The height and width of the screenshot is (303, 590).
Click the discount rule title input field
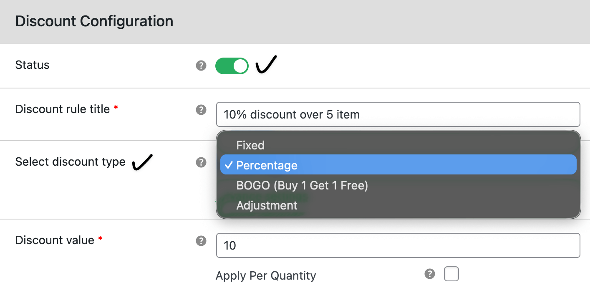click(398, 114)
